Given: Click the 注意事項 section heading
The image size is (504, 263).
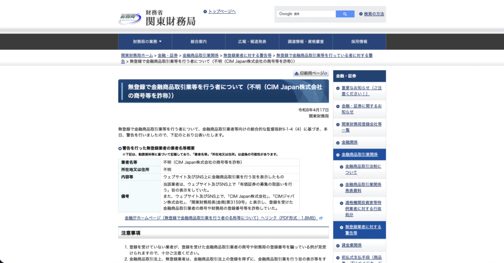Looking at the screenshot, I should [x=223, y=233].
